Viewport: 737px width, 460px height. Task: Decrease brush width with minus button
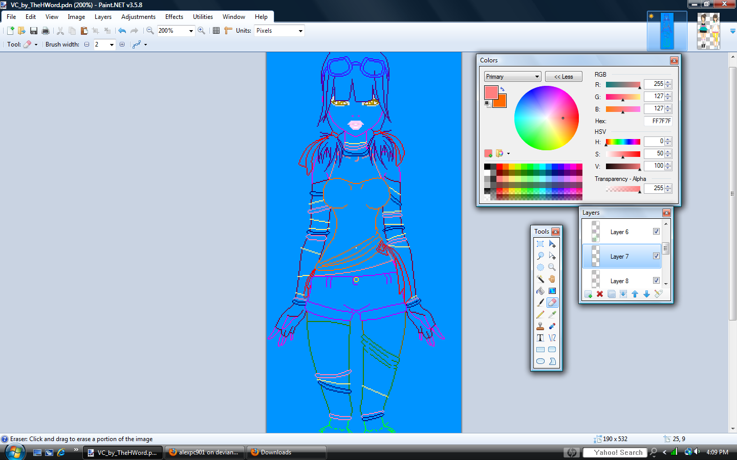pyautogui.click(x=86, y=44)
